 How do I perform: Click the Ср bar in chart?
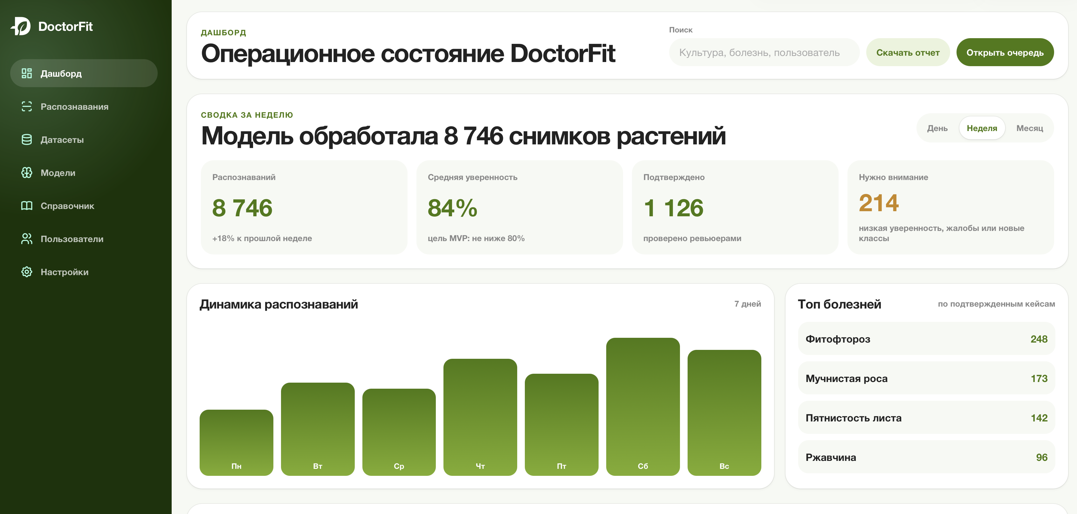(x=399, y=432)
